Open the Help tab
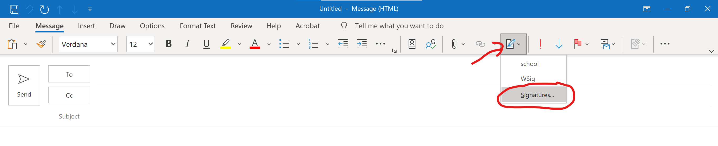This screenshot has width=718, height=146. [273, 26]
